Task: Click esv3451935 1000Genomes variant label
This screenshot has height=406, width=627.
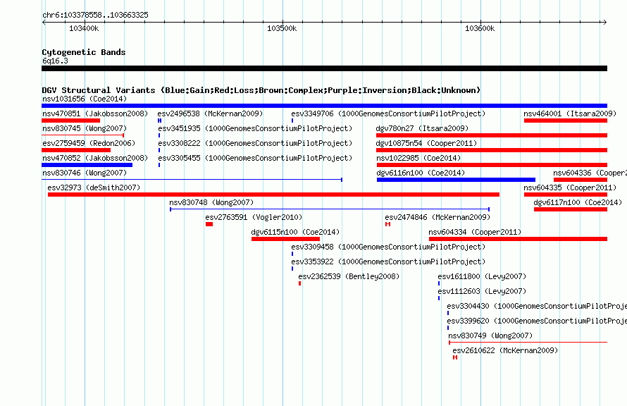Action: [255, 128]
